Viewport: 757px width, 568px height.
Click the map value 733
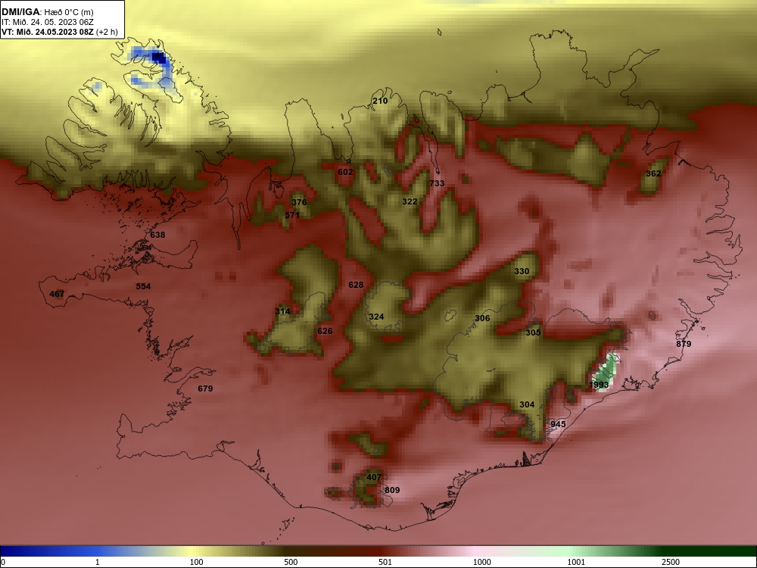(x=437, y=183)
